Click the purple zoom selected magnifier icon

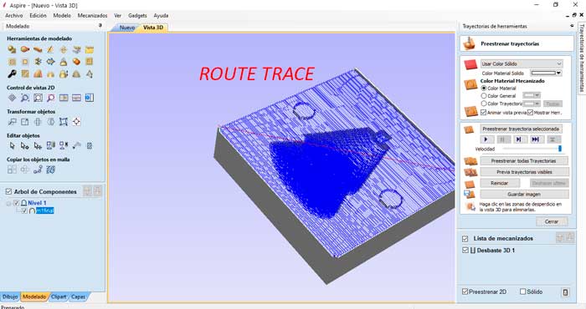point(50,98)
